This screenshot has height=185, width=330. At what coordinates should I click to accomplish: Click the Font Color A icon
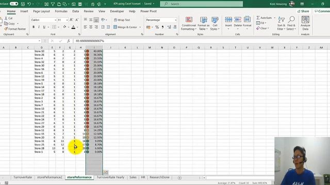73,27
